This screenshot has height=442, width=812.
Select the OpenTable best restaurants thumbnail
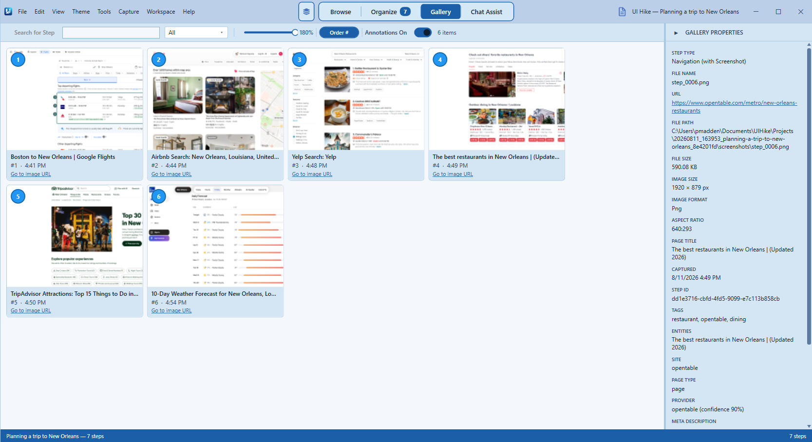coord(497,99)
